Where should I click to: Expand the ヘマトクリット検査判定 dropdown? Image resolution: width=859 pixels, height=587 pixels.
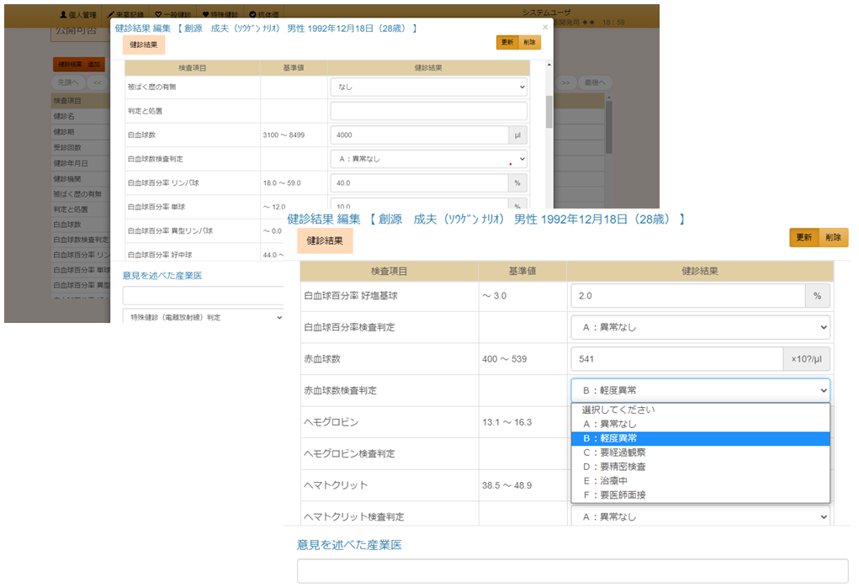coord(700,517)
